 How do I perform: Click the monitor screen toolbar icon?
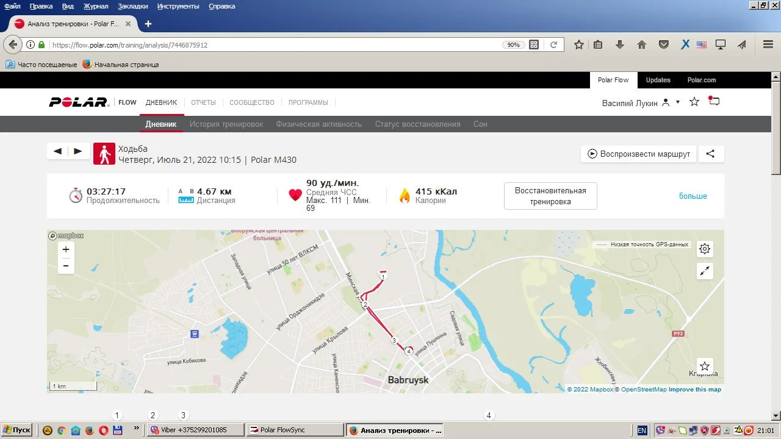(721, 45)
